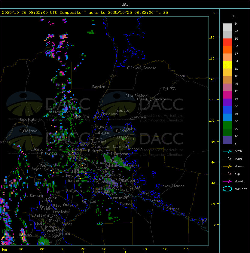Click the 'Tz 35' value in the header
250x253 pixels.
click(x=162, y=13)
